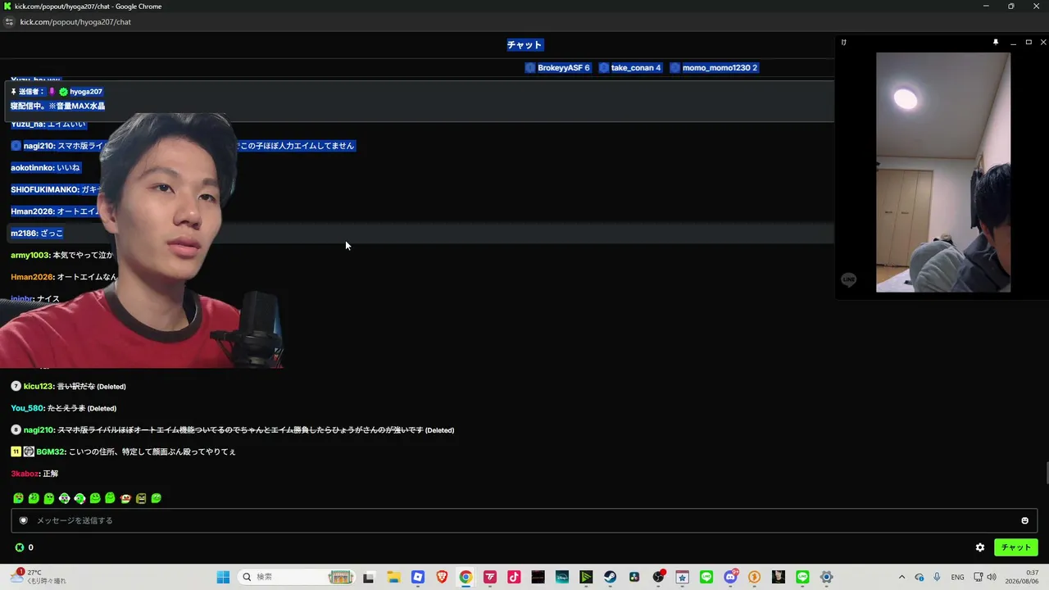Image resolution: width=1049 pixels, height=590 pixels.
Task: Click username 3kaboz in chat
Action: (25, 474)
